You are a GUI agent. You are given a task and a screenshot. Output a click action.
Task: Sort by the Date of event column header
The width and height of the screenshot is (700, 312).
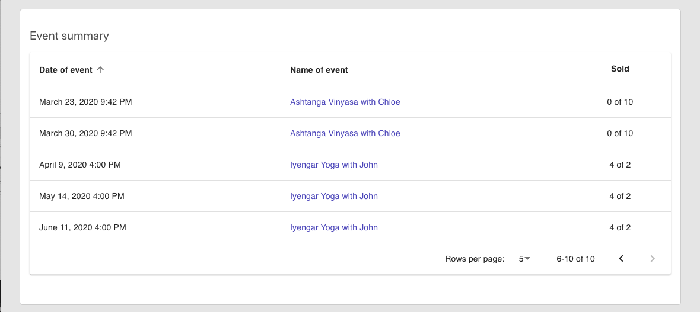pyautogui.click(x=66, y=70)
